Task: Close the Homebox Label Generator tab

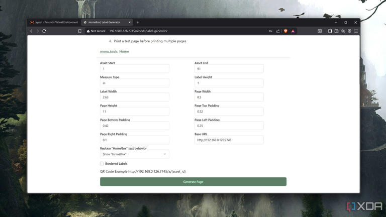Action: [130, 23]
